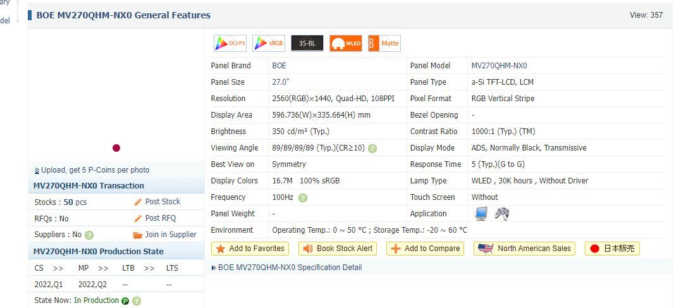The height and width of the screenshot is (308, 674).
Task: Click the Stocks : 50 pcs text
Action: point(60,202)
